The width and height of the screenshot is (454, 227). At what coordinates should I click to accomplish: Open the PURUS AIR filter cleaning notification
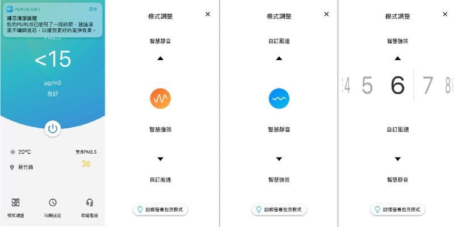(x=53, y=20)
